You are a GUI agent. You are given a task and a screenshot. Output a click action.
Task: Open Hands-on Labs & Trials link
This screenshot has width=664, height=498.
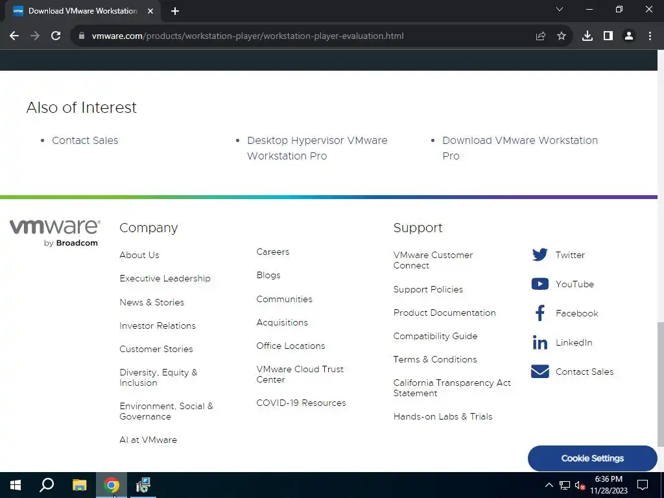(x=442, y=416)
